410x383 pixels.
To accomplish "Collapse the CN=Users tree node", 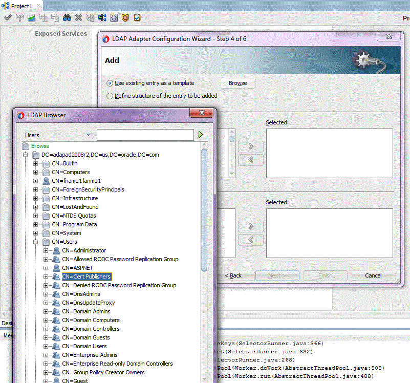I will (x=36, y=242).
